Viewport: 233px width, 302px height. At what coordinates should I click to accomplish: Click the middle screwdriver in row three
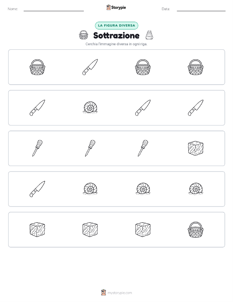[x=90, y=148]
